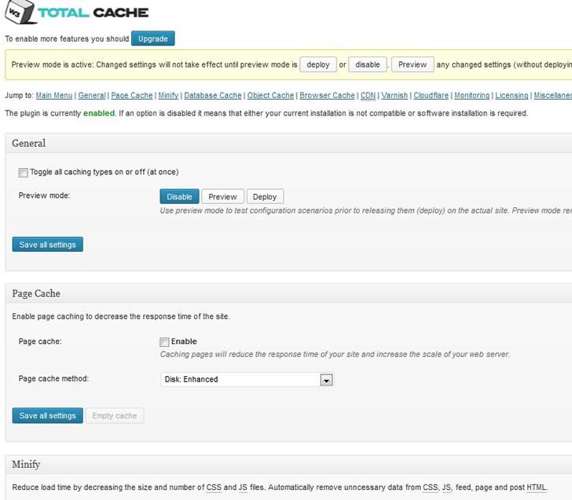Click 'Enable page caching to decrease' description text
The width and height of the screenshot is (572, 500).
pyautogui.click(x=121, y=316)
